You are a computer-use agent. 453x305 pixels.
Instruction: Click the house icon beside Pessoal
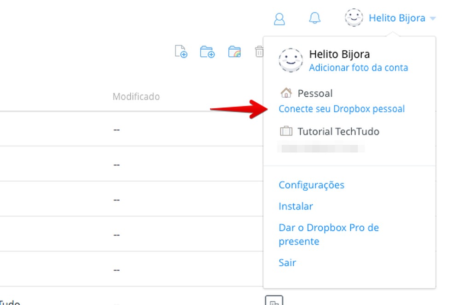click(286, 93)
